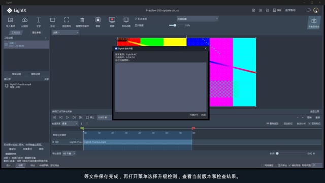Click the green start marker on timeline
The height and width of the screenshot is (183, 325).
(x=82, y=129)
